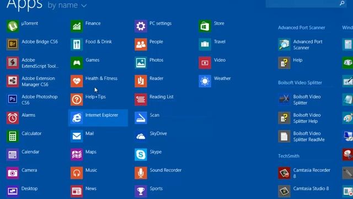Open Advanced Port Scanner Help icon
Viewport: 353px width, 199px height.
tap(284, 62)
